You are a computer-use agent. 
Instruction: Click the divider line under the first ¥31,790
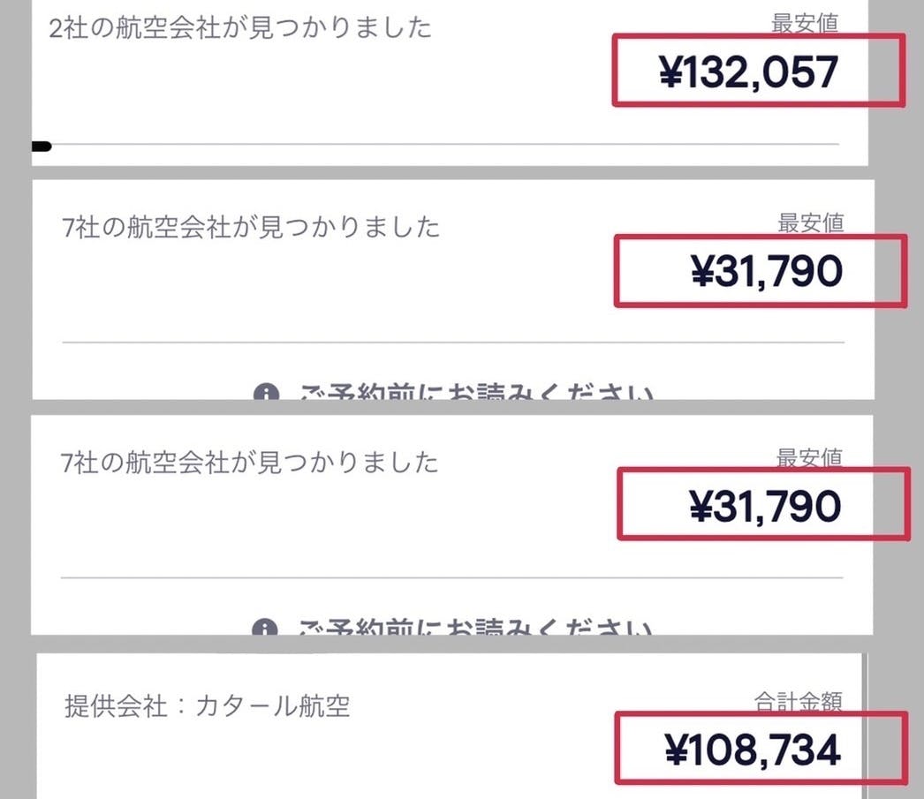453,342
